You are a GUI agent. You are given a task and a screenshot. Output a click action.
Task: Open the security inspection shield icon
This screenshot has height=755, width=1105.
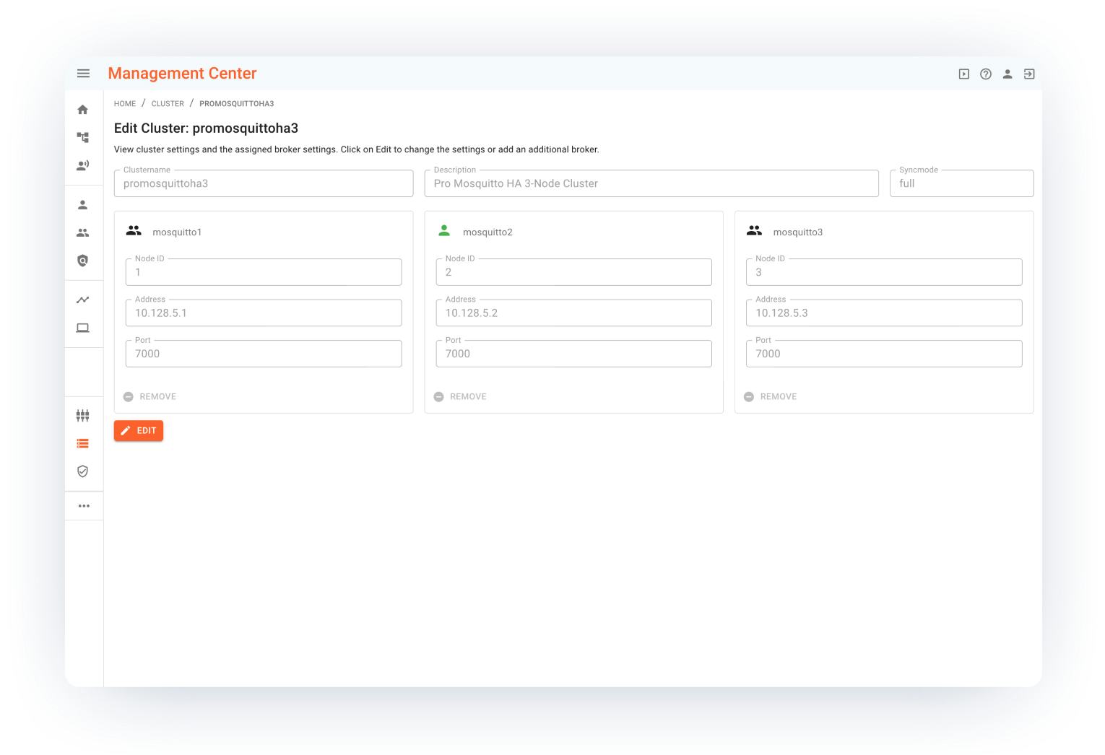pyautogui.click(x=83, y=261)
